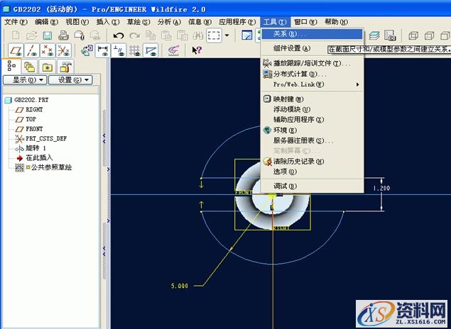The image size is (451, 329).
Task: Toggle sketch dimensions display
Action: coord(103,50)
